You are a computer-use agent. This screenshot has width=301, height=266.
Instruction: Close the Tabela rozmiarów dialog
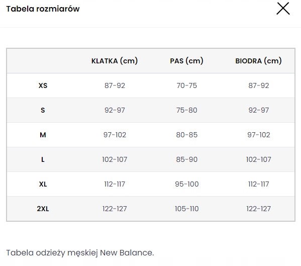283,9
